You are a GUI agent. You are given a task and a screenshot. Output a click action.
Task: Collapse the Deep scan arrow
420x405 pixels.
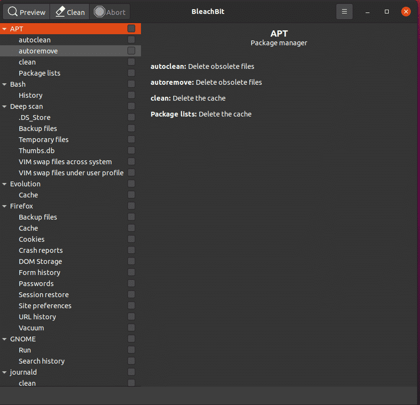tap(4, 106)
